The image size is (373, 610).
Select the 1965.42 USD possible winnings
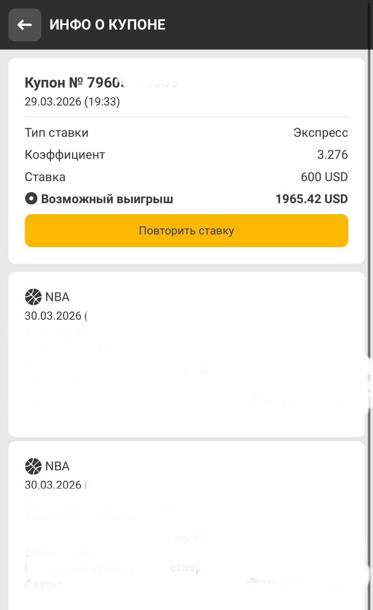[x=312, y=199]
